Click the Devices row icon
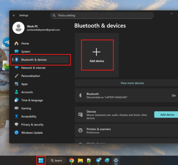The height and width of the screenshot is (165, 178). (x=81, y=114)
